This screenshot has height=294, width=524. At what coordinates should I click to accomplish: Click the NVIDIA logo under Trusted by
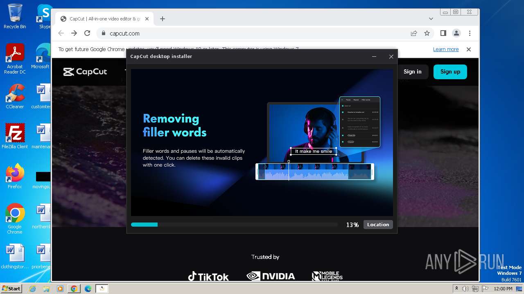pos(271,276)
